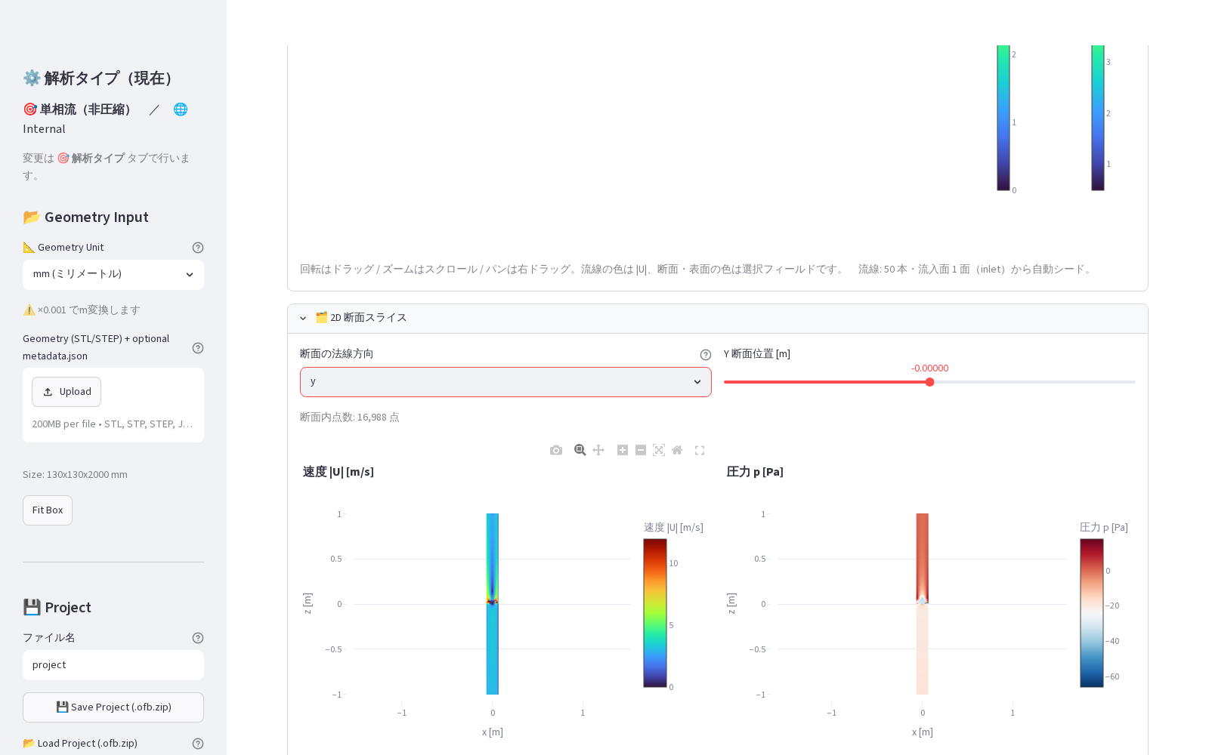Open the Geometry Unit mm dropdown
This screenshot has width=1209, height=755.
coord(113,275)
